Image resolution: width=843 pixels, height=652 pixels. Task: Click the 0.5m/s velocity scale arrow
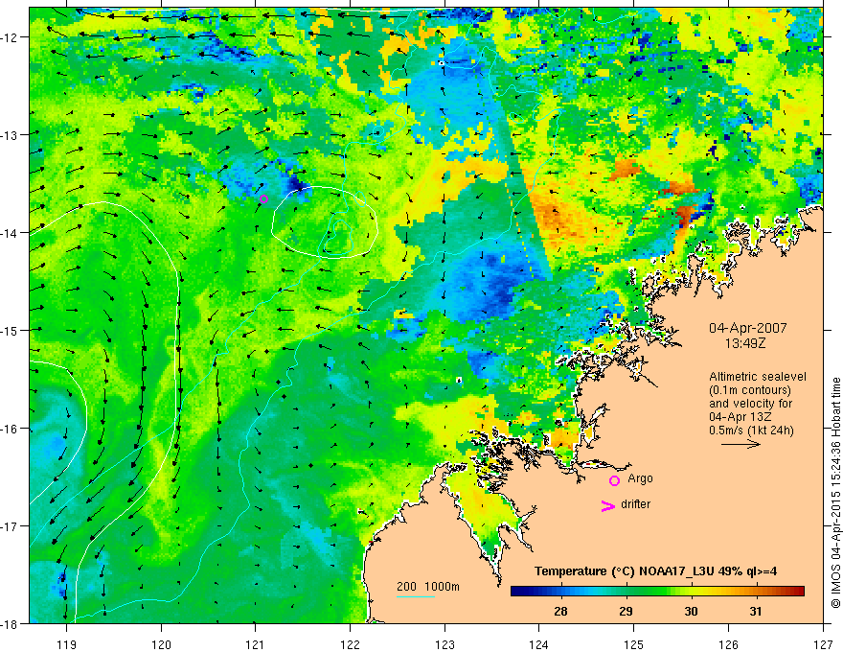tap(740, 444)
